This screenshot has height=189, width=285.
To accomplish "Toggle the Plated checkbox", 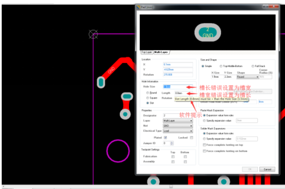I will pos(165,138).
